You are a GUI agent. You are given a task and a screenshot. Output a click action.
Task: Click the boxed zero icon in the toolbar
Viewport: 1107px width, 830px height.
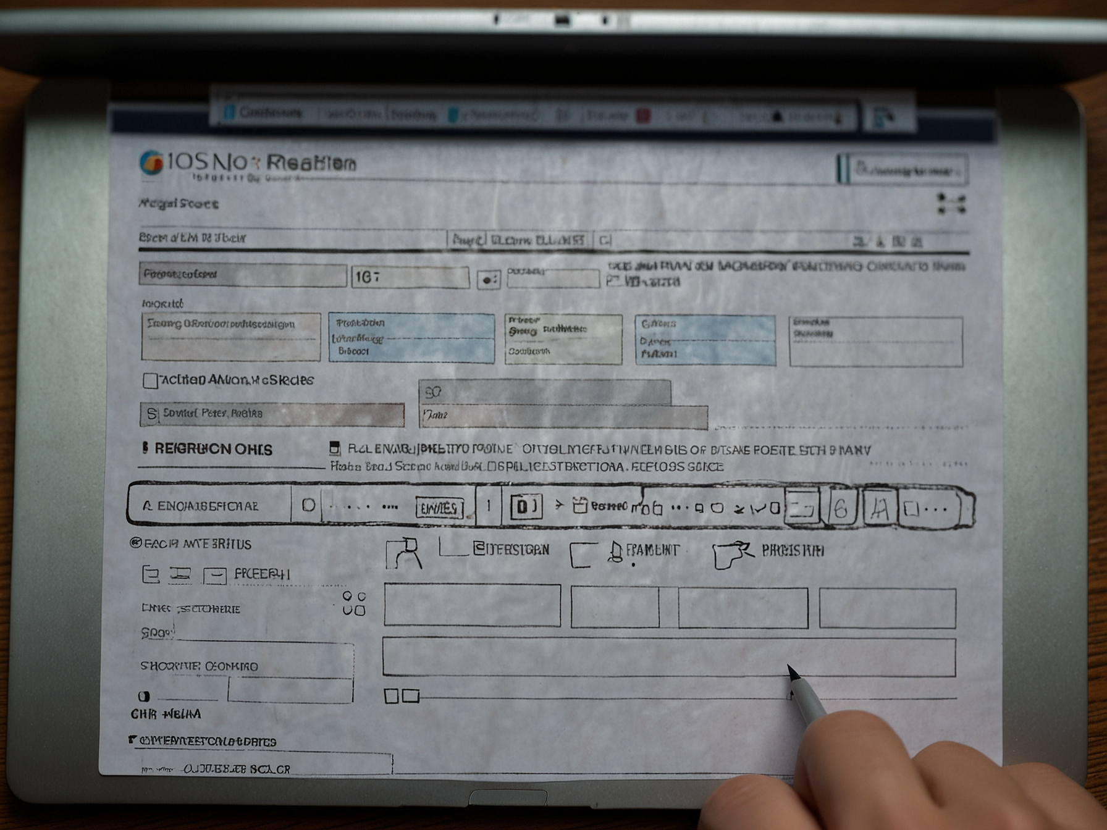525,506
